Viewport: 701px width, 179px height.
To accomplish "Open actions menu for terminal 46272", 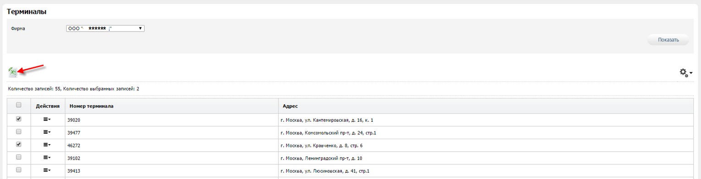I will (x=47, y=145).
